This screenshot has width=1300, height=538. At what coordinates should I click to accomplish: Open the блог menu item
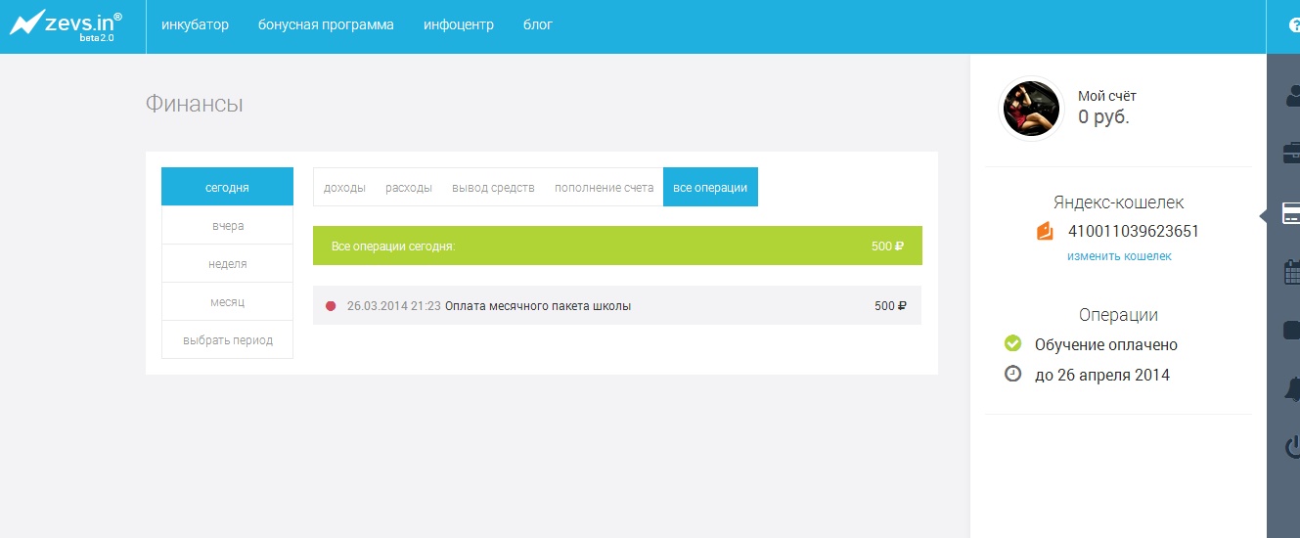point(538,24)
